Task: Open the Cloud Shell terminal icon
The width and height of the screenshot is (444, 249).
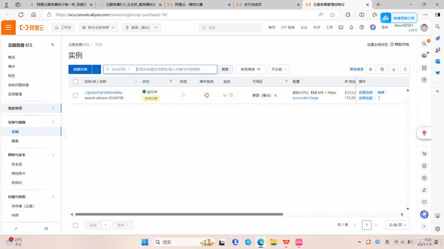Action: pos(341,27)
